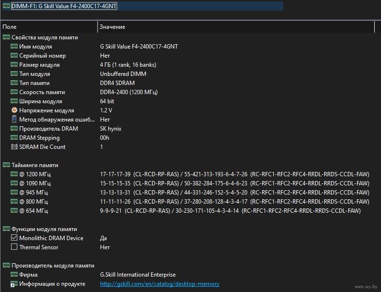Viewport: 381px width, 292px height.
Task: Click icon beside 'Тайминги памяти' group
Action: (x=6, y=165)
